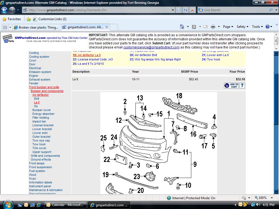Open the Tools menu
This screenshot has height=209, width=279.
tap(257, 27)
